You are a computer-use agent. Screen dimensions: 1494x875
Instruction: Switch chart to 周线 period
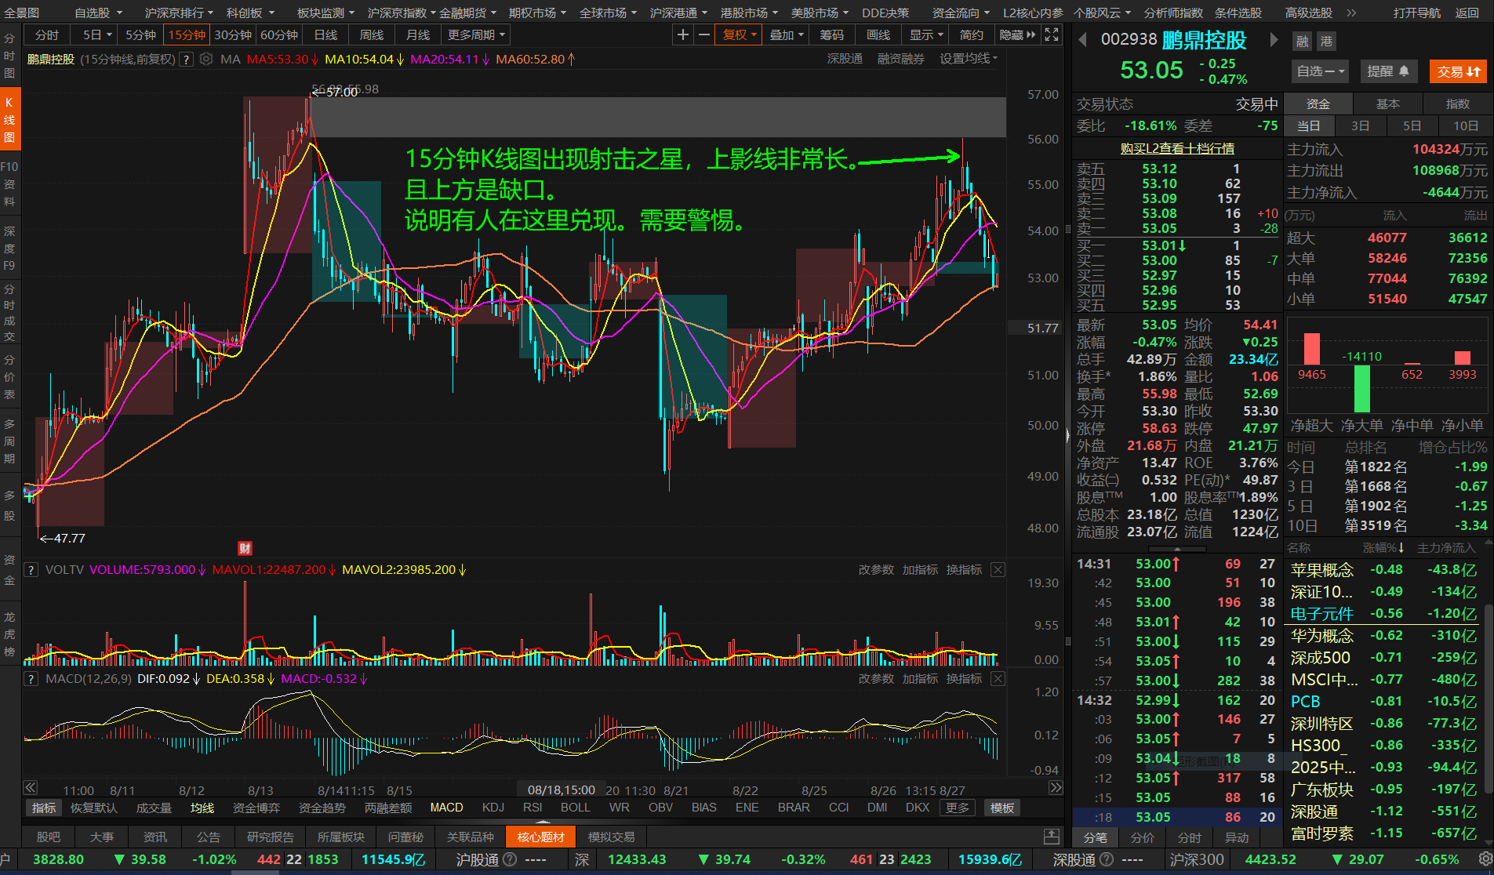pyautogui.click(x=372, y=34)
